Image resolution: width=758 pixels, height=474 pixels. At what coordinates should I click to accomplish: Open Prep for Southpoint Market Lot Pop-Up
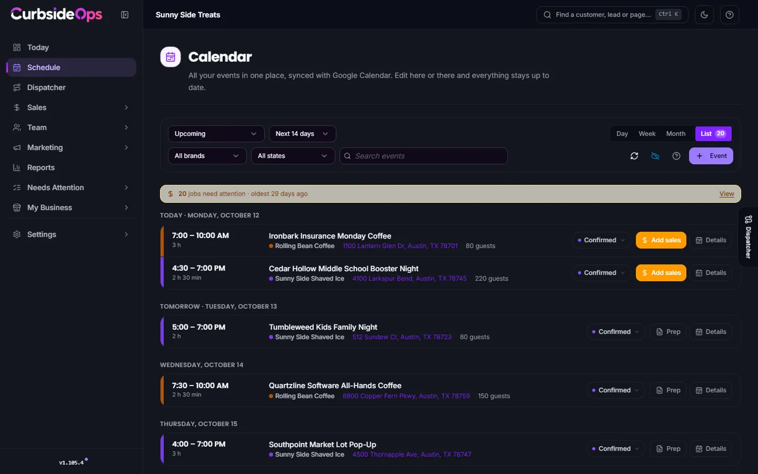tap(668, 449)
